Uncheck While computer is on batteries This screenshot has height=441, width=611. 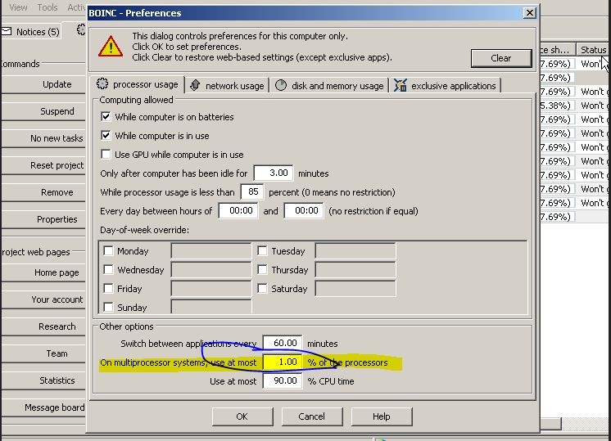(106, 116)
